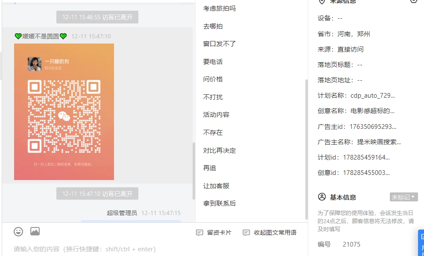The image size is (424, 256).
Task: Select quick phrase 让加客服
Action: click(216, 186)
